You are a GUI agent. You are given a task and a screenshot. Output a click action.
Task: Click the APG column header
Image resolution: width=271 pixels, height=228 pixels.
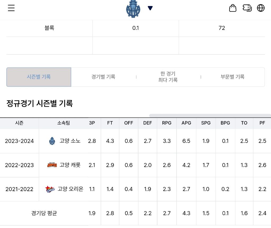pos(186,123)
